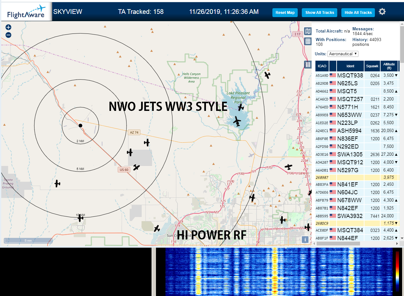Collapse the sidebar with the three-bar icon

pyautogui.click(x=308, y=64)
